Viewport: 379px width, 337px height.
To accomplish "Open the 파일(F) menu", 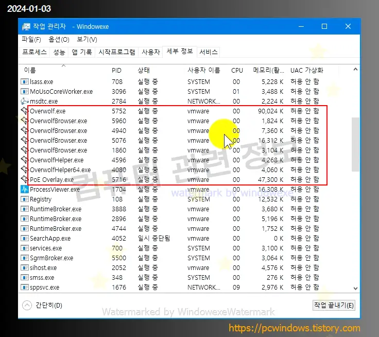I will [31, 40].
